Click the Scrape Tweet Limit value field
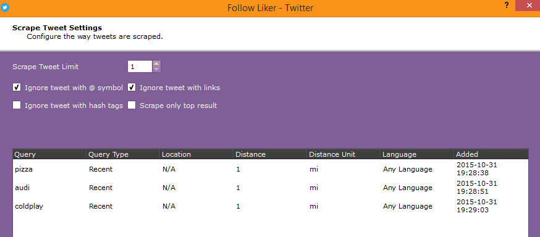This screenshot has height=237, width=540. tap(140, 67)
